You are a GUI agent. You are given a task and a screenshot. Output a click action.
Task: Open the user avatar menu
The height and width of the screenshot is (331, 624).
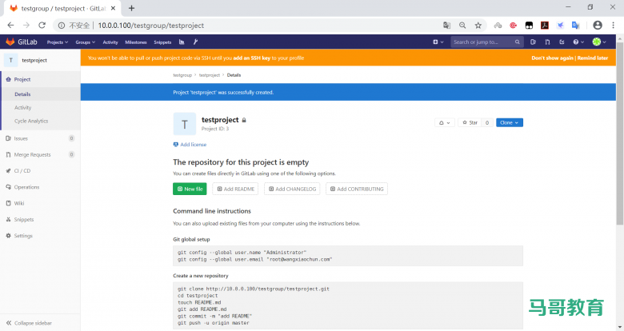[x=599, y=42]
